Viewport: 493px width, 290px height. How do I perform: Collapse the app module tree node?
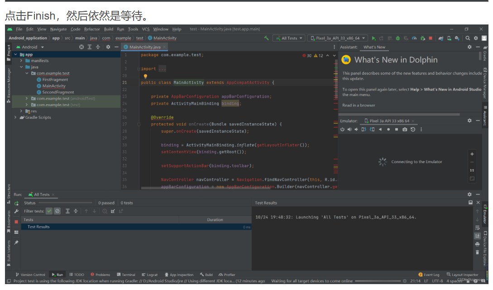click(15, 54)
